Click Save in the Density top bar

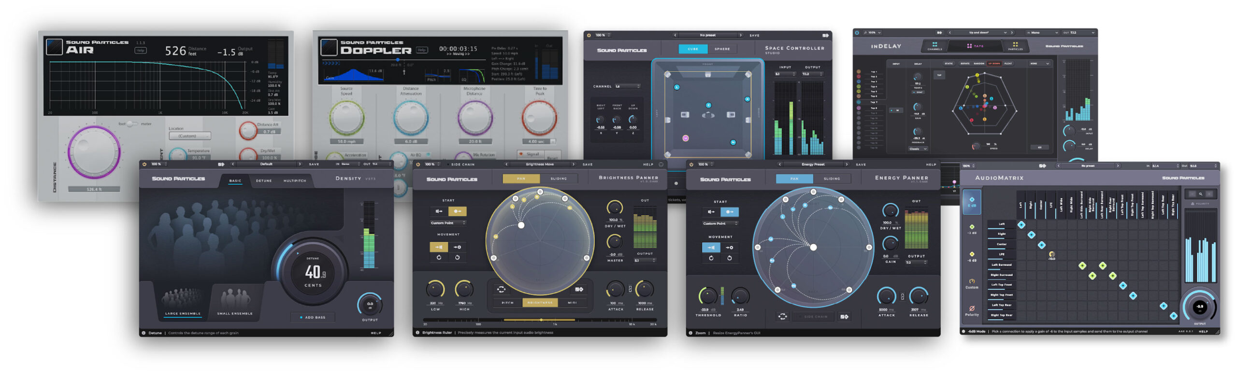pos(314,164)
